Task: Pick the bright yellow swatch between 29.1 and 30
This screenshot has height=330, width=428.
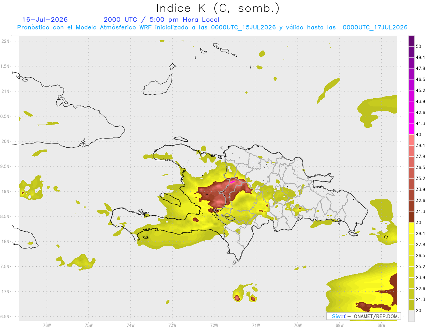Action: click(411, 228)
